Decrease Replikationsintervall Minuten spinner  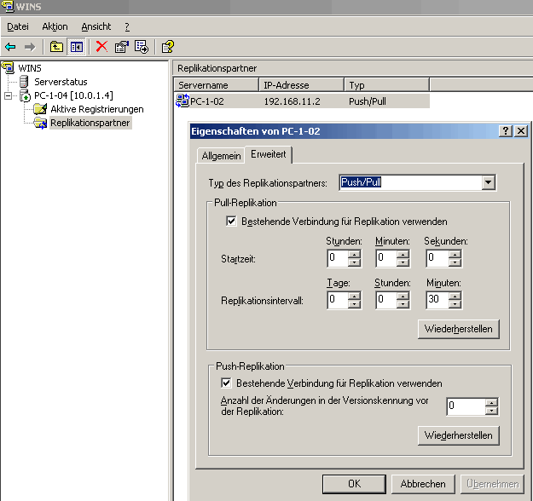(x=455, y=303)
